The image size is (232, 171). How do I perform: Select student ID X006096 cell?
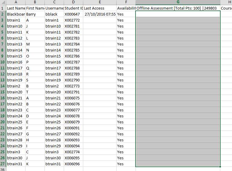(73, 164)
